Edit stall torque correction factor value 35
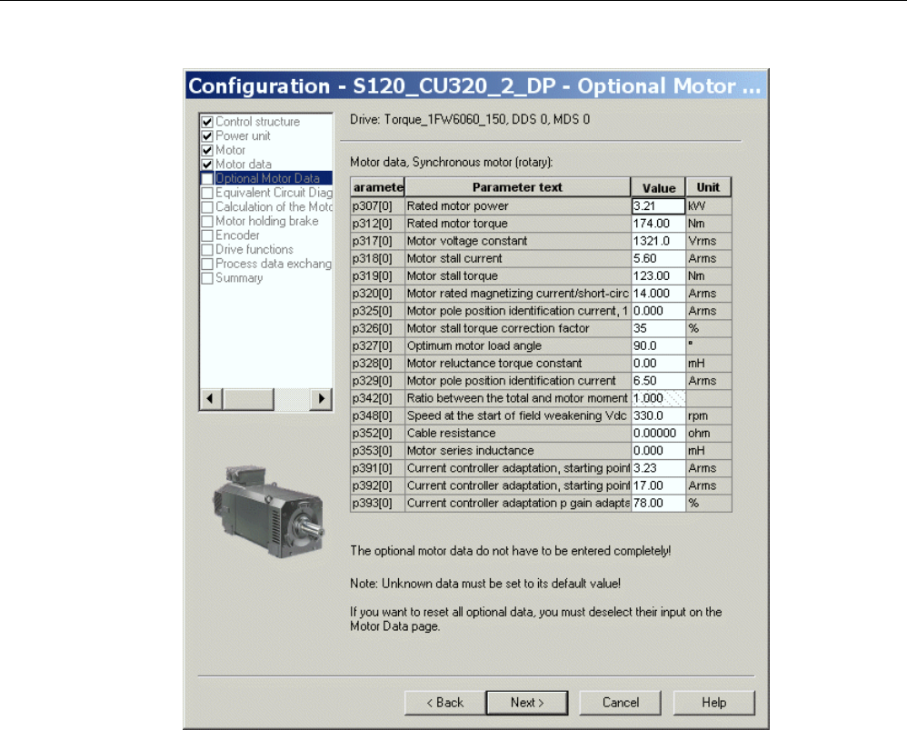907x730 pixels. click(x=658, y=328)
